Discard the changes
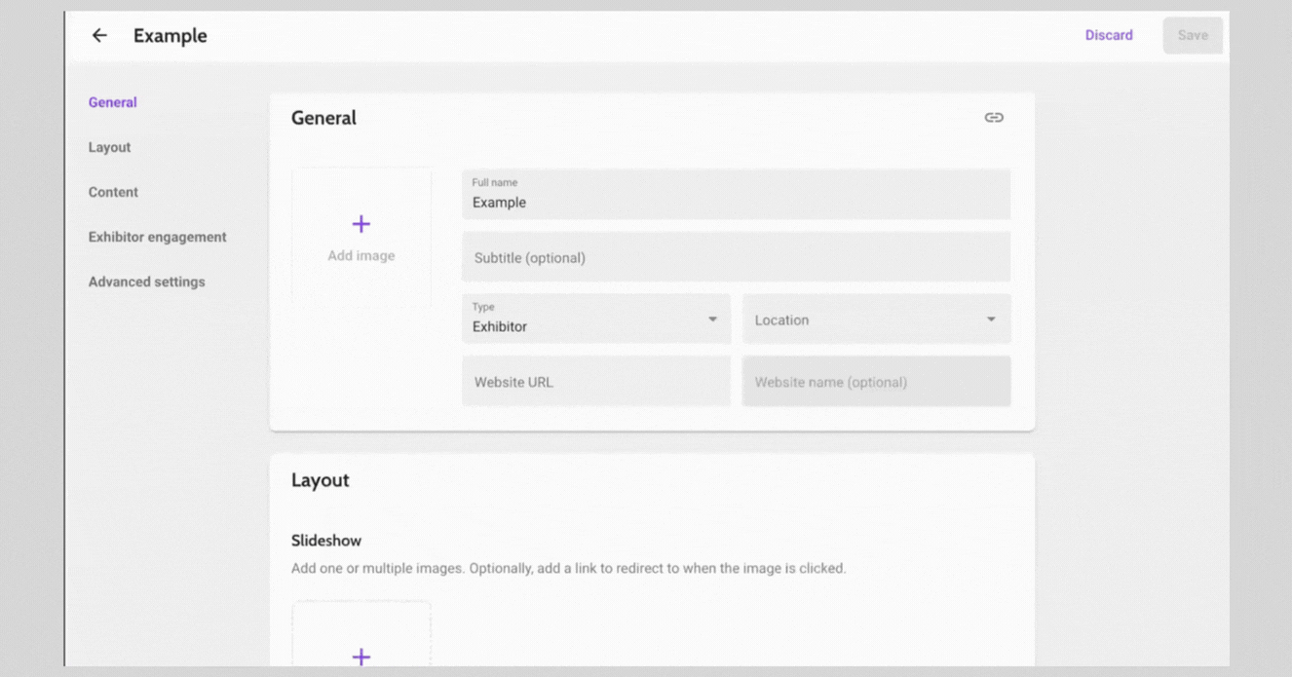The height and width of the screenshot is (677, 1292). click(x=1109, y=35)
